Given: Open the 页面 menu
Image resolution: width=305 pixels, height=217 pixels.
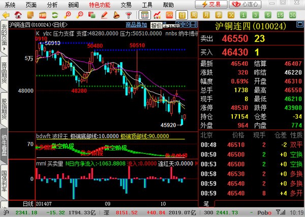Looking at the screenshot, I should point(31,5).
